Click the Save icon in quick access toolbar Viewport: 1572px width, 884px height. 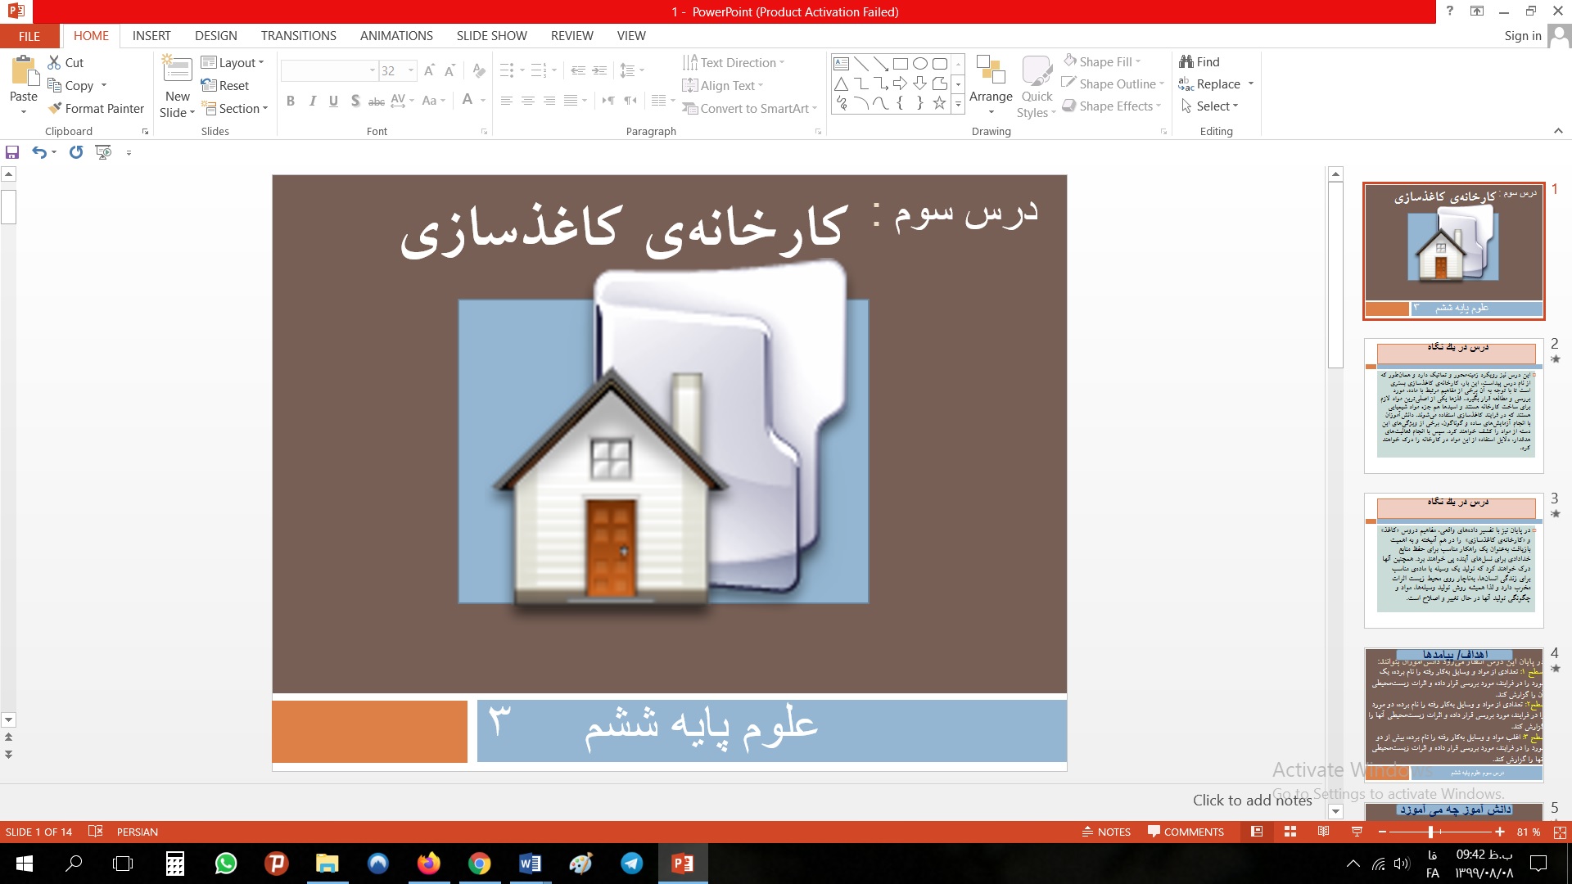pyautogui.click(x=12, y=152)
